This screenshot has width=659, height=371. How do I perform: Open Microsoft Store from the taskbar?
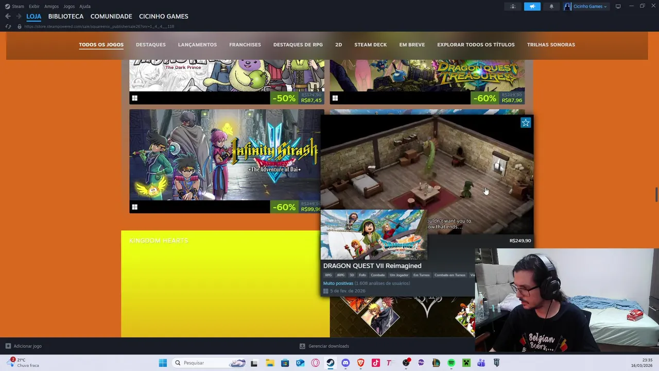tap(285, 363)
